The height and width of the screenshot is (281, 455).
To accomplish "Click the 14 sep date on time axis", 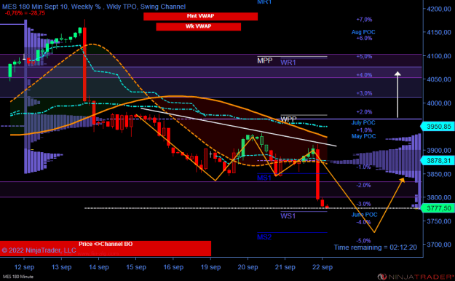I will click(x=99, y=267).
